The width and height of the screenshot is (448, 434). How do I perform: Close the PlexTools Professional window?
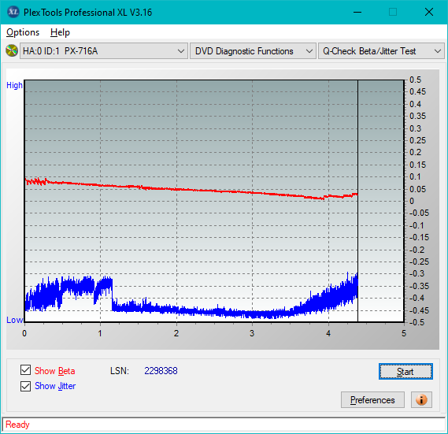pos(429,12)
